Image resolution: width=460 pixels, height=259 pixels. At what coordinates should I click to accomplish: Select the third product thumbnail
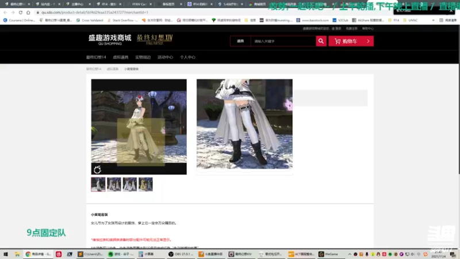click(x=130, y=184)
